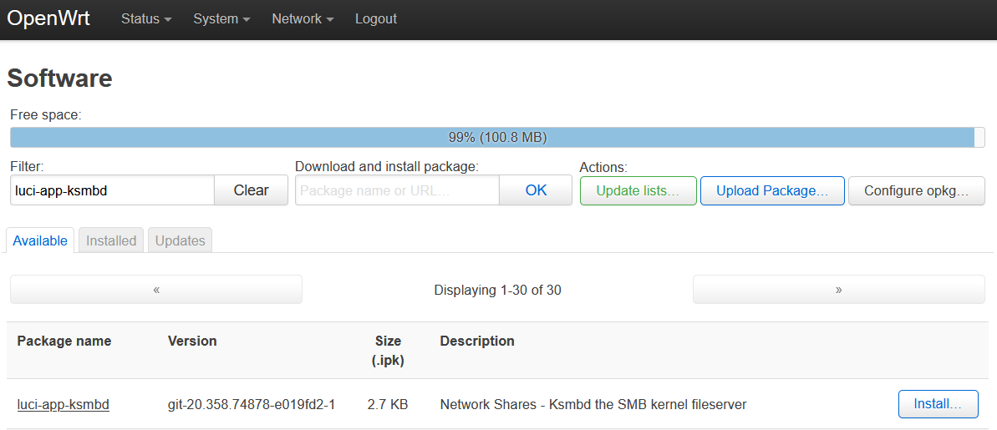Focus the Filter input field
997x430 pixels.
point(113,190)
